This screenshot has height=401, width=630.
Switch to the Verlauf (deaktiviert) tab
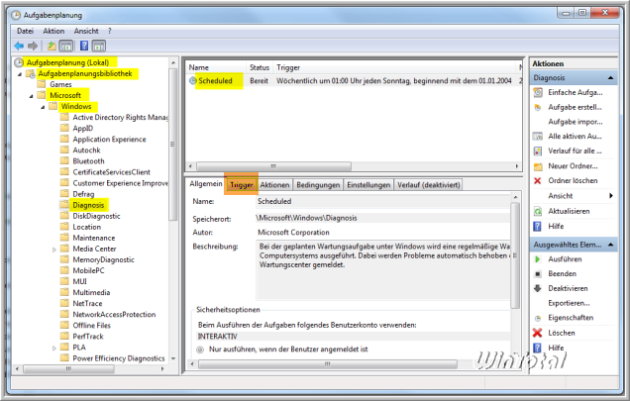coord(428,185)
